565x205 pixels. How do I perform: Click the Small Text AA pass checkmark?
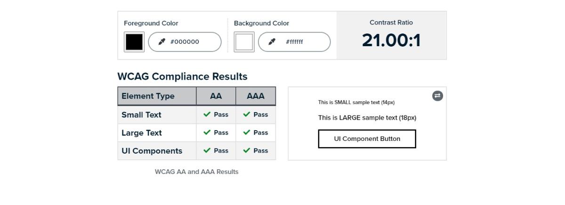click(x=207, y=115)
